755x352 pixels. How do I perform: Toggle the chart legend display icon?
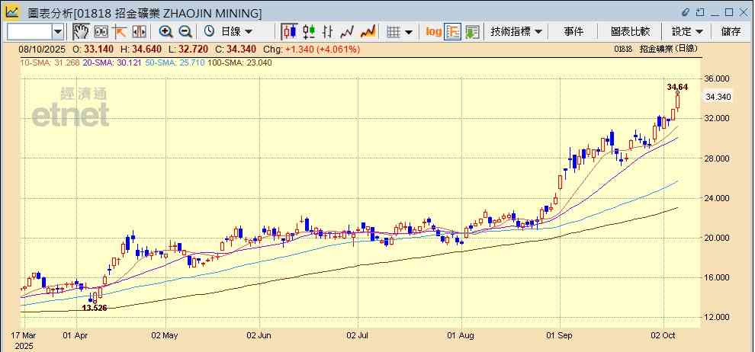pos(453,31)
